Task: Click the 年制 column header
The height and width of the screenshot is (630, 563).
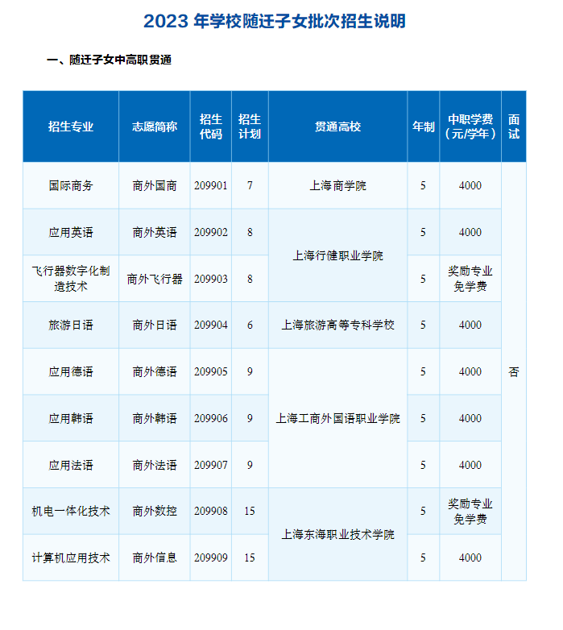Action: coord(423,126)
